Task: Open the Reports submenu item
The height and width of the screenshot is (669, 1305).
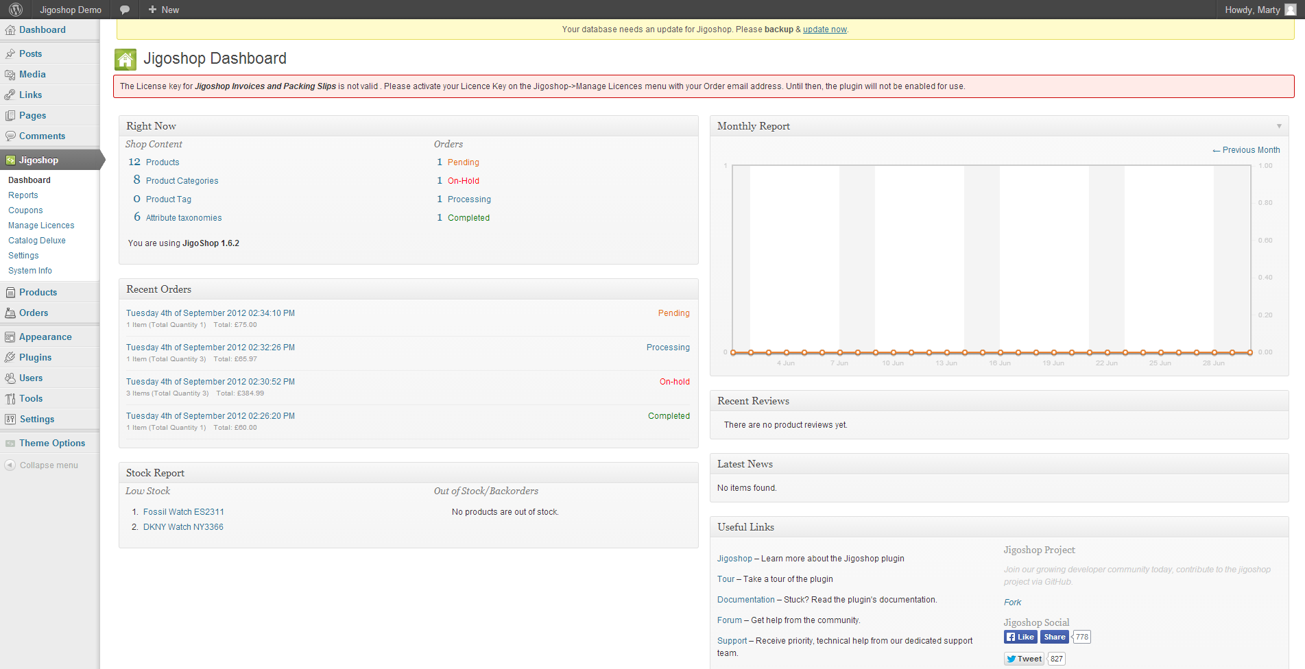Action: 23,195
